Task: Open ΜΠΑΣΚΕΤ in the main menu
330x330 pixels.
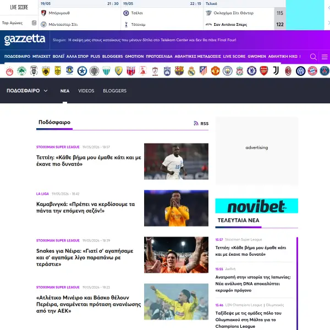Action: (x=41, y=57)
